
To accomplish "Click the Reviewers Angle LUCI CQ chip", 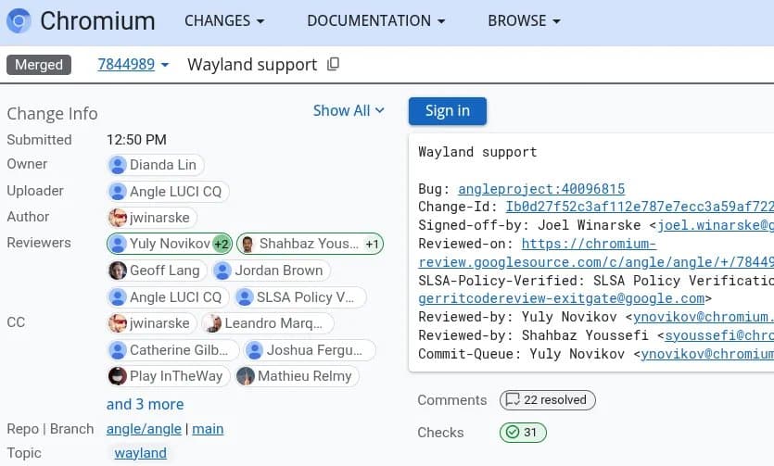I will (168, 296).
